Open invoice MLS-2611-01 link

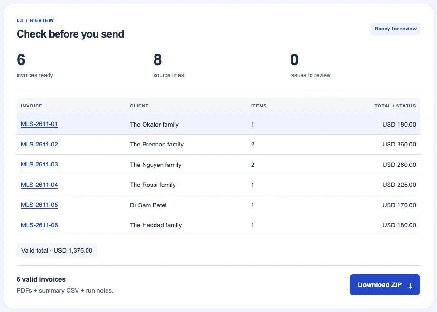39,124
